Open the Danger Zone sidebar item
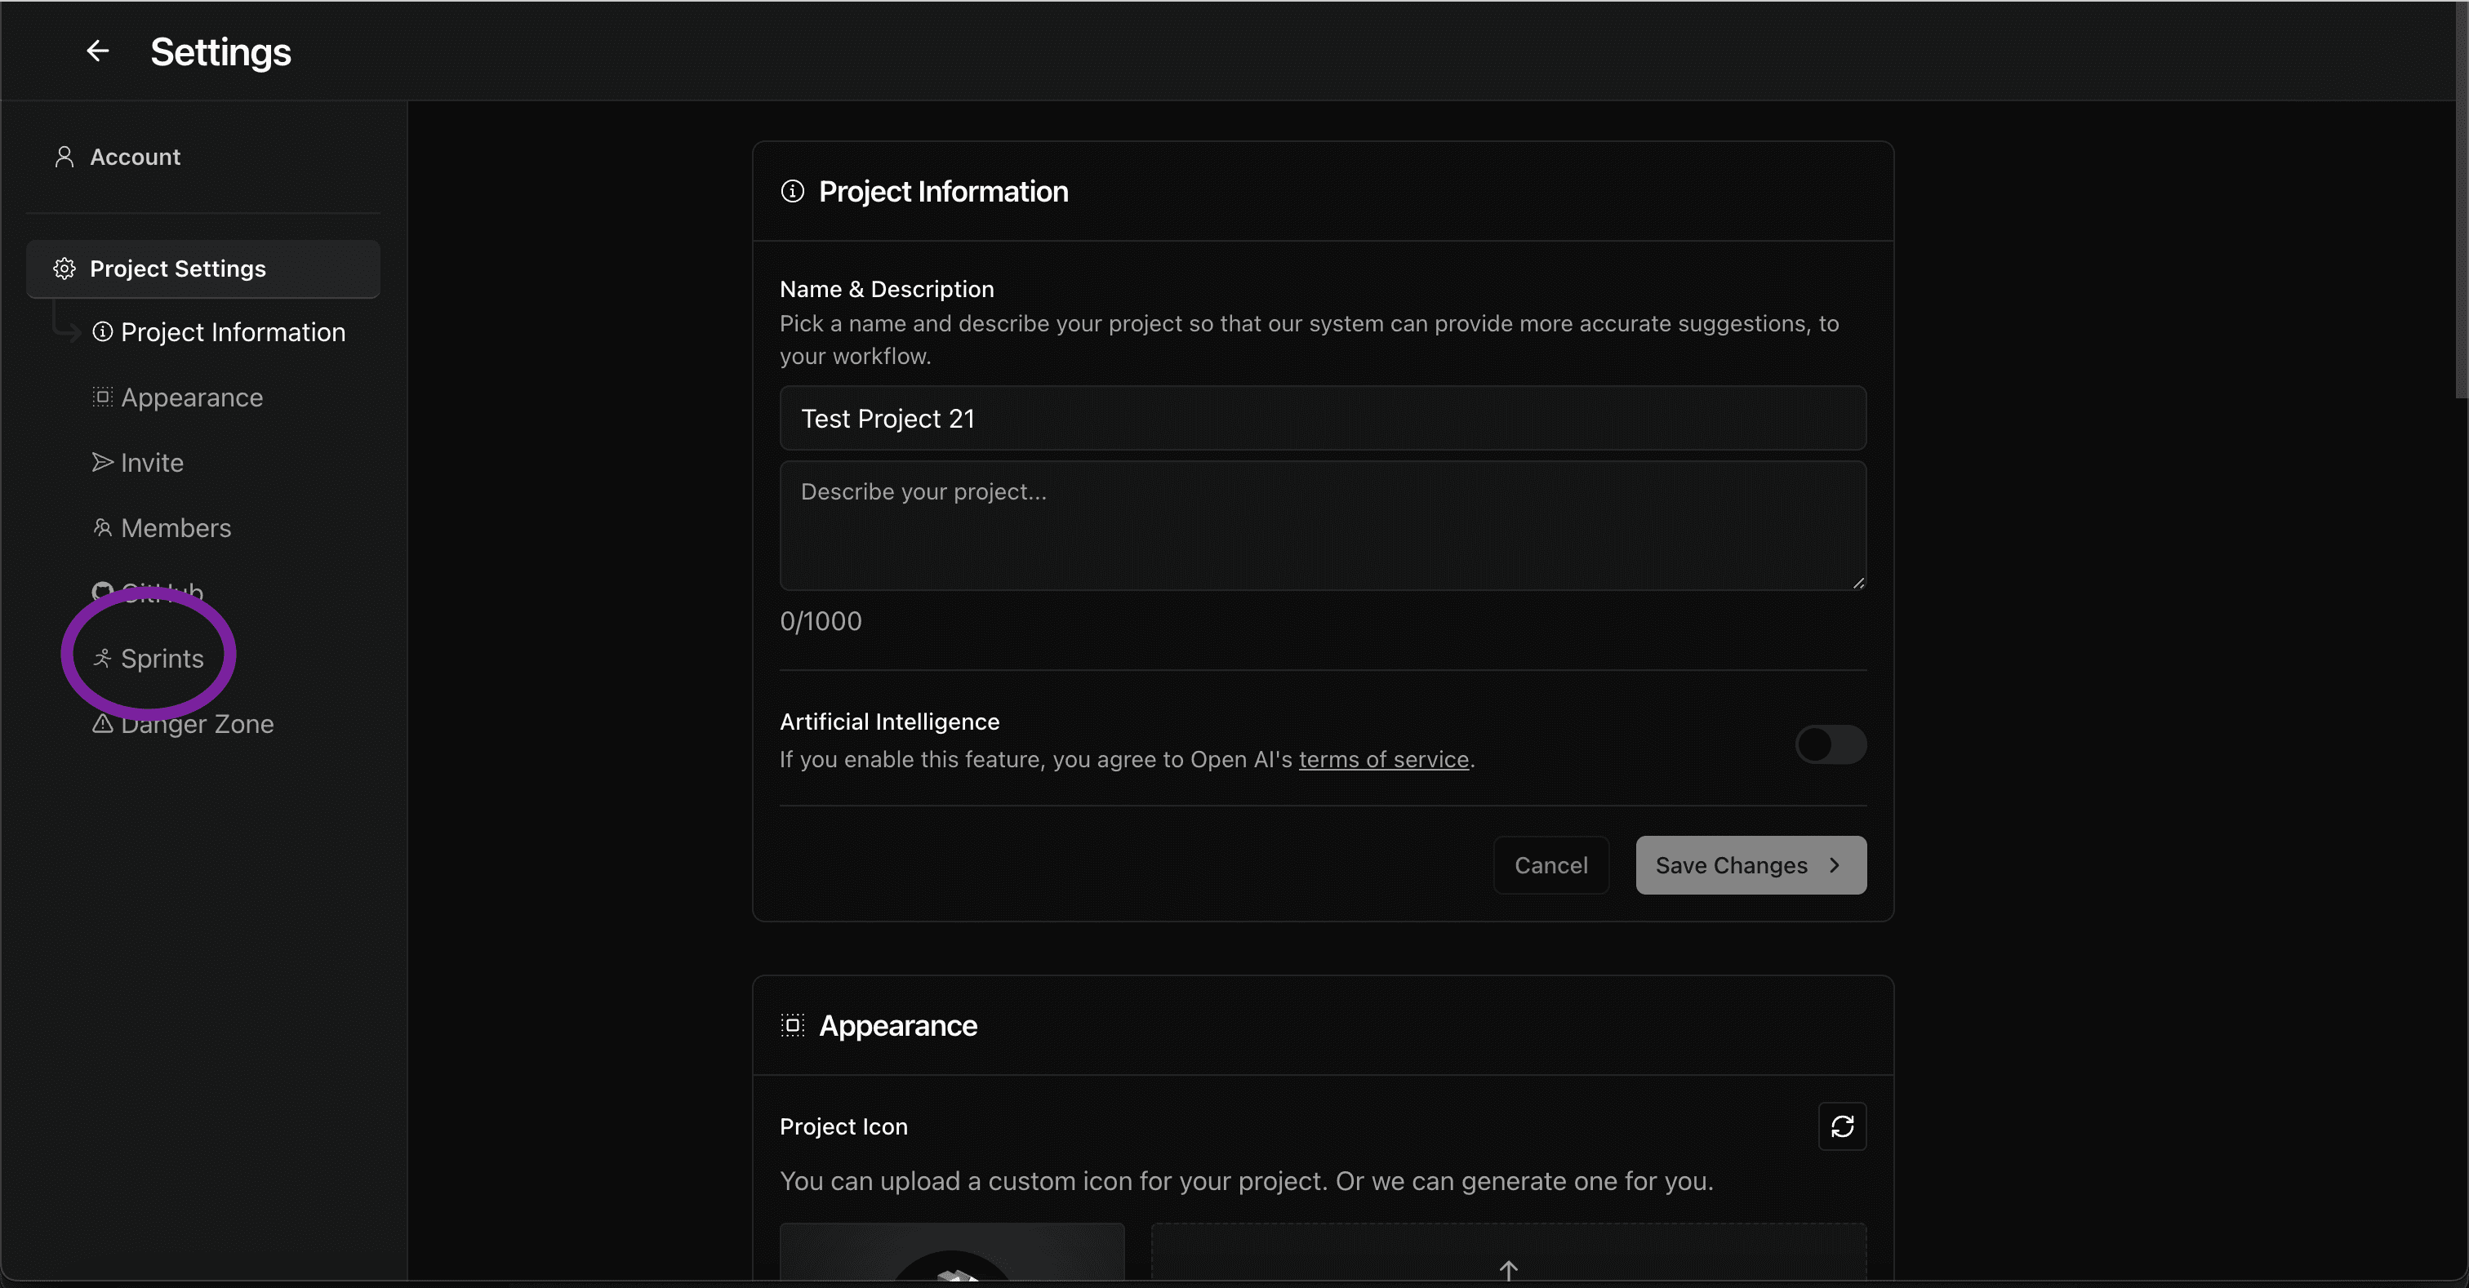2469x1288 pixels. pyautogui.click(x=182, y=723)
